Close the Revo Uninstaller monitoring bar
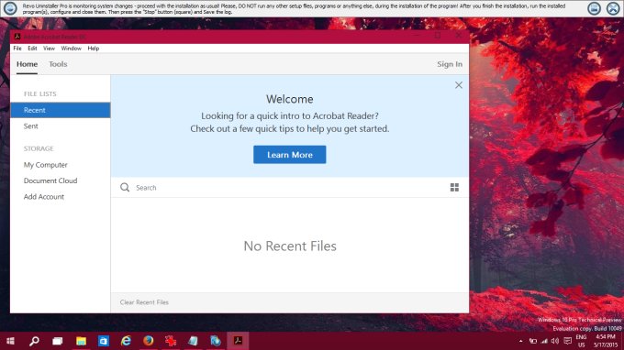Screen dimensions: 624x350 click(x=613, y=8)
